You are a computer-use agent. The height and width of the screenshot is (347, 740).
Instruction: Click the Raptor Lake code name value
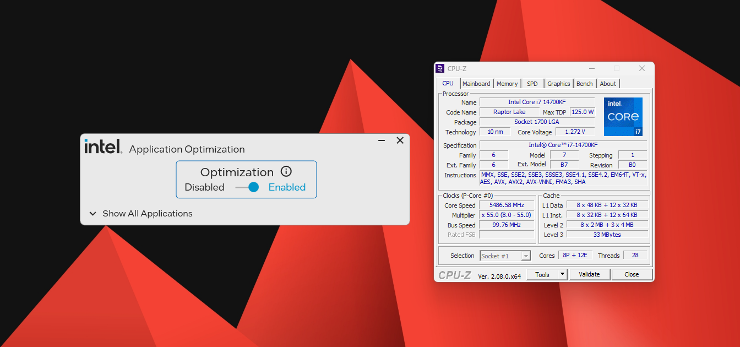tap(509, 112)
